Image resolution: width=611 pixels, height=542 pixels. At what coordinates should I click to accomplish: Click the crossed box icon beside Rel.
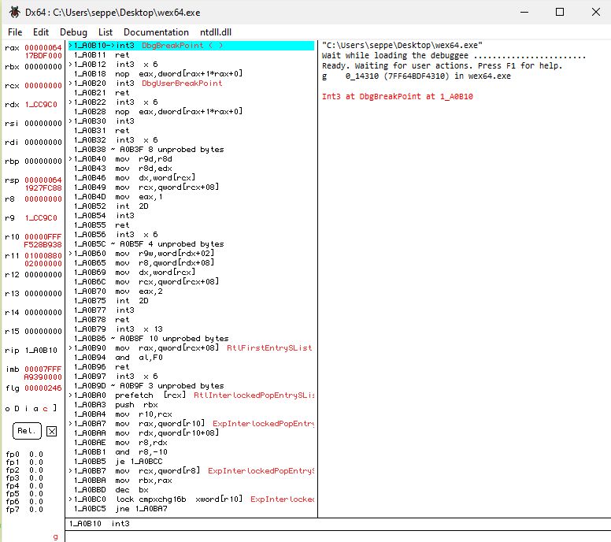51,431
